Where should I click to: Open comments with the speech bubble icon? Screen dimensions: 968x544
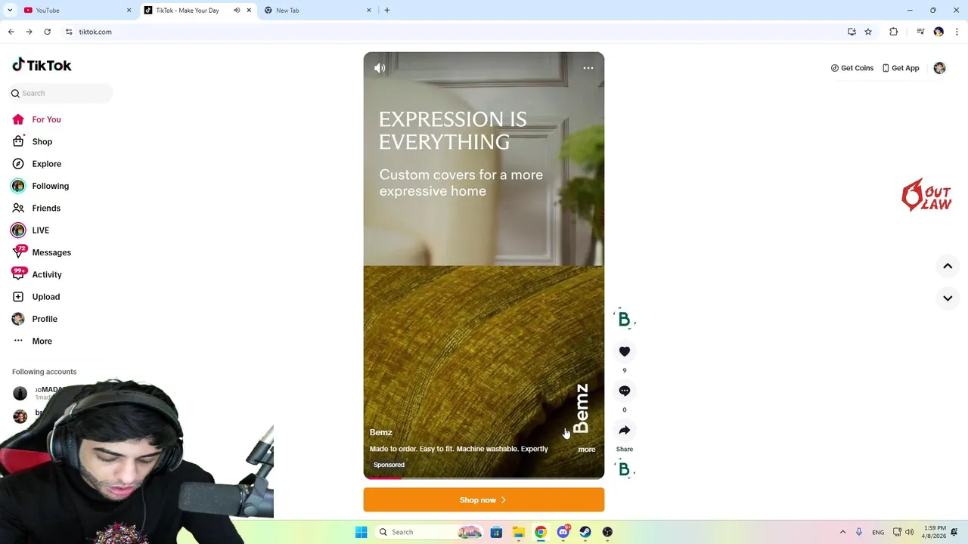[624, 391]
